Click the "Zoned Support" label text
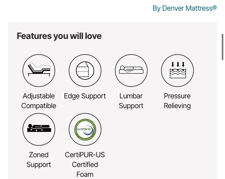 pos(39,160)
